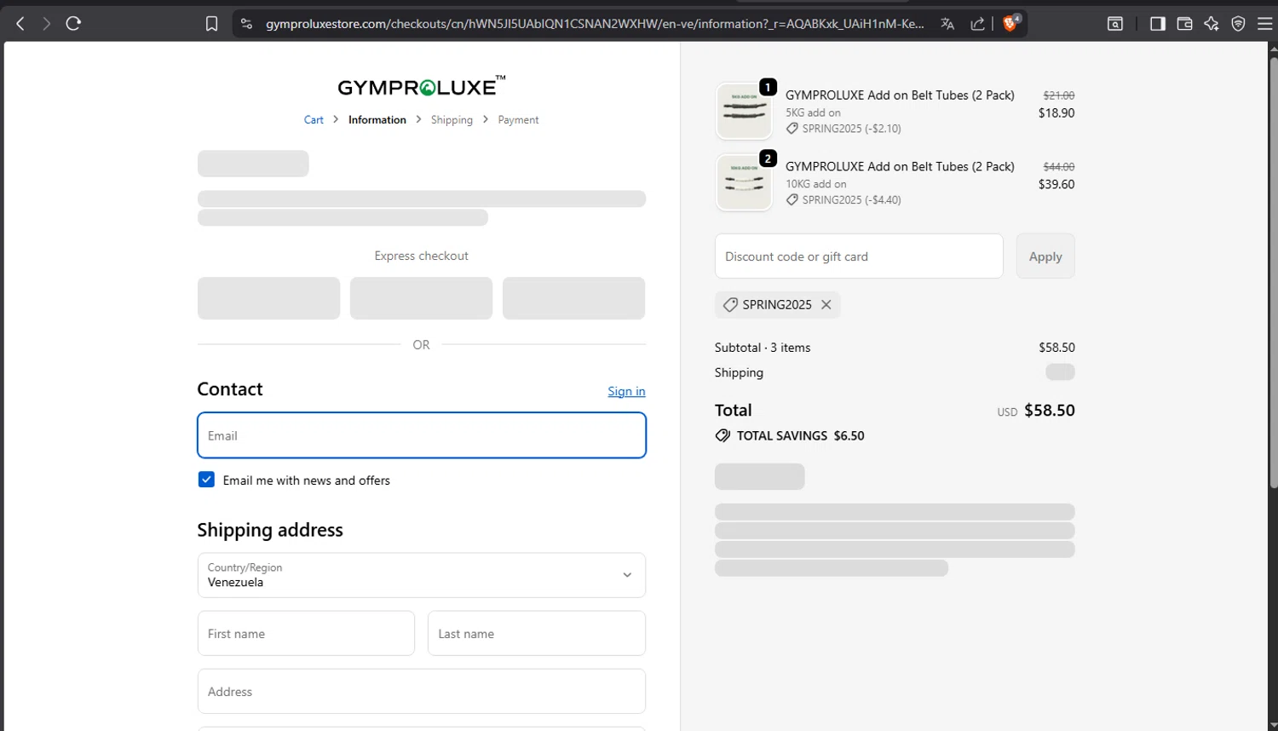Focus the Email input field
Screen dimensions: 1278x731
[x=422, y=435]
